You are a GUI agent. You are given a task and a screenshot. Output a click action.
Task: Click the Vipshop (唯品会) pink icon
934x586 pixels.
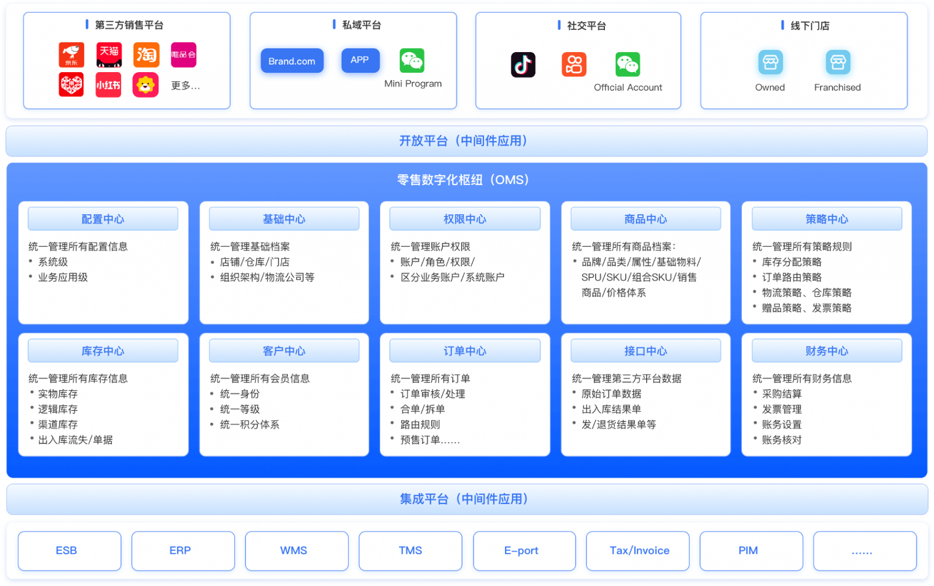[183, 55]
